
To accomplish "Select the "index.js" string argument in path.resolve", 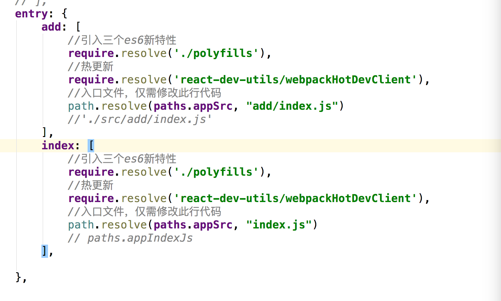I will (x=279, y=225).
